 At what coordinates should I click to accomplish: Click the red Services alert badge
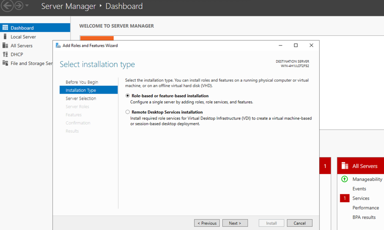click(x=345, y=198)
